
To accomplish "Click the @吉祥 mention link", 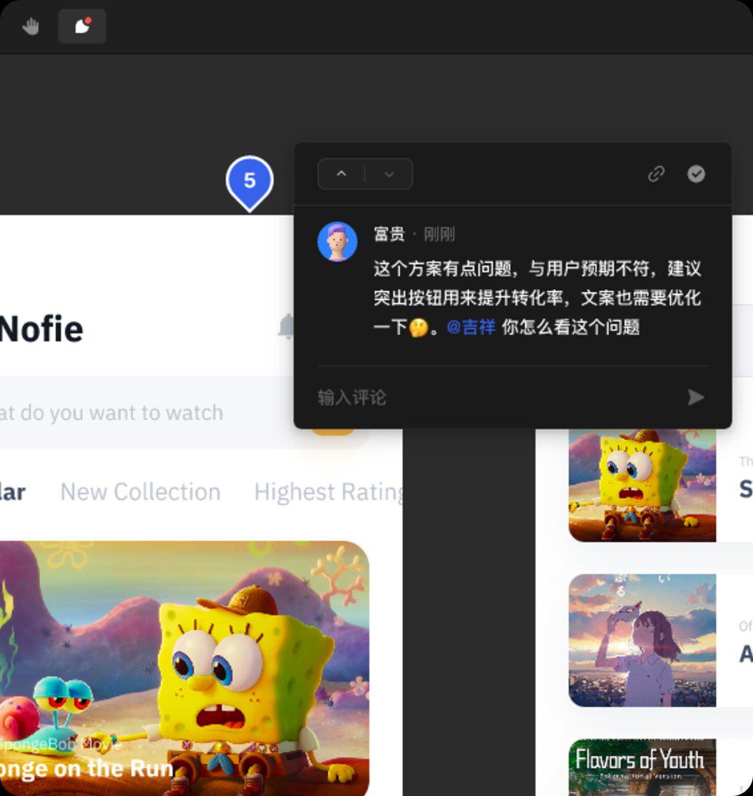I will coord(471,327).
